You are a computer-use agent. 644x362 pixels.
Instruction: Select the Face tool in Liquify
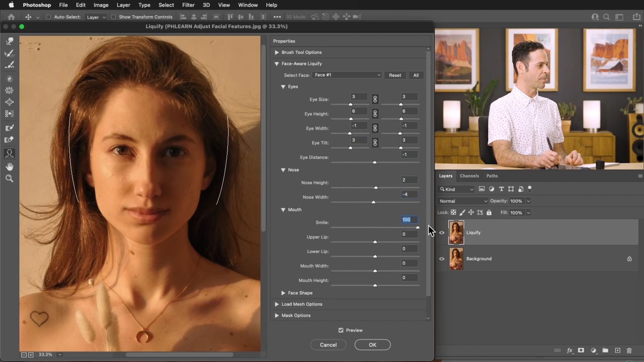(x=9, y=154)
